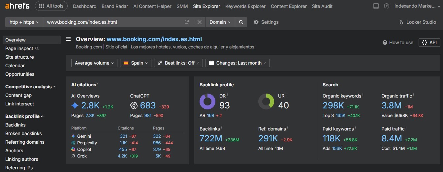Collapse Backlink profile sidebar section
The width and height of the screenshot is (443, 172).
pyautogui.click(x=24, y=116)
